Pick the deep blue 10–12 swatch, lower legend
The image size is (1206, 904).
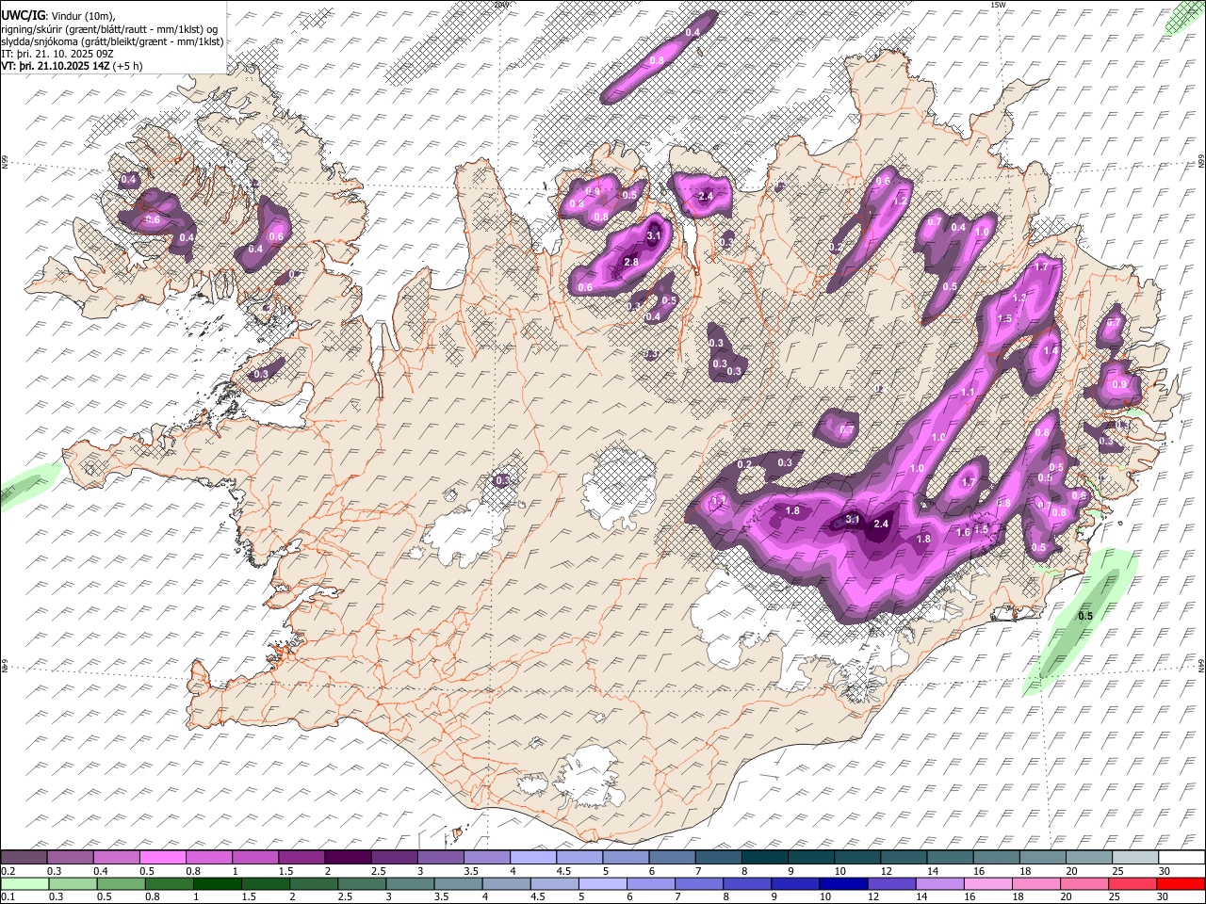[x=843, y=883]
